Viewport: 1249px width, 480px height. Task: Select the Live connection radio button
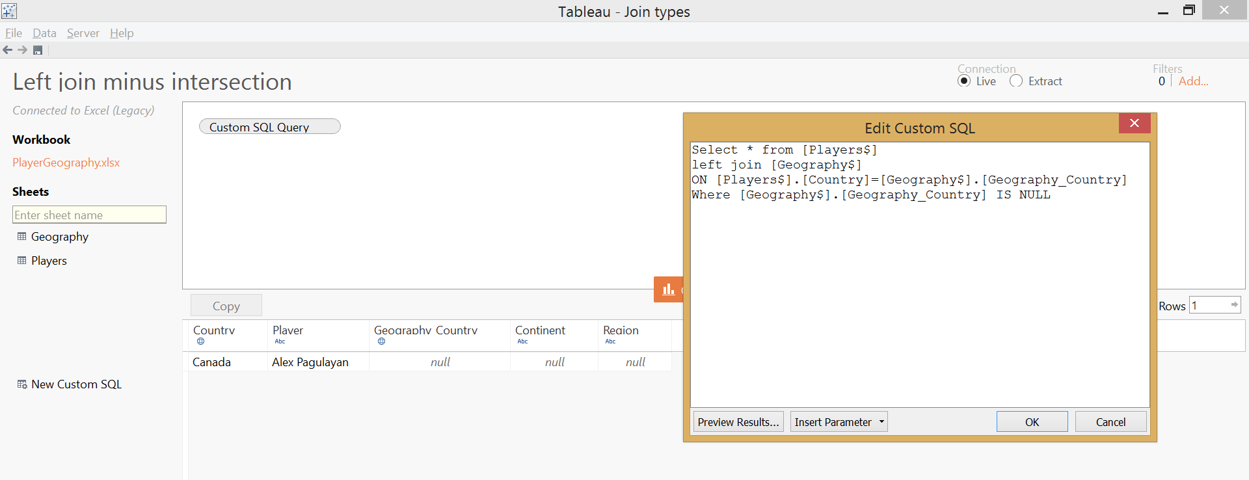964,81
